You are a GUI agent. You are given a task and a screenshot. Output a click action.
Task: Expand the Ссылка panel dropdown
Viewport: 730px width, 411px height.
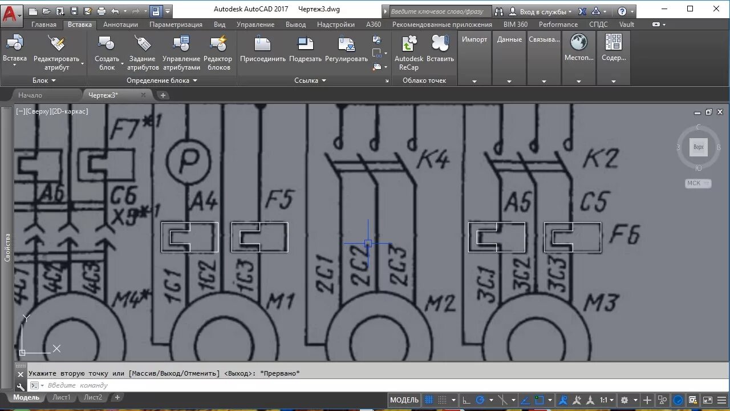tap(310, 80)
